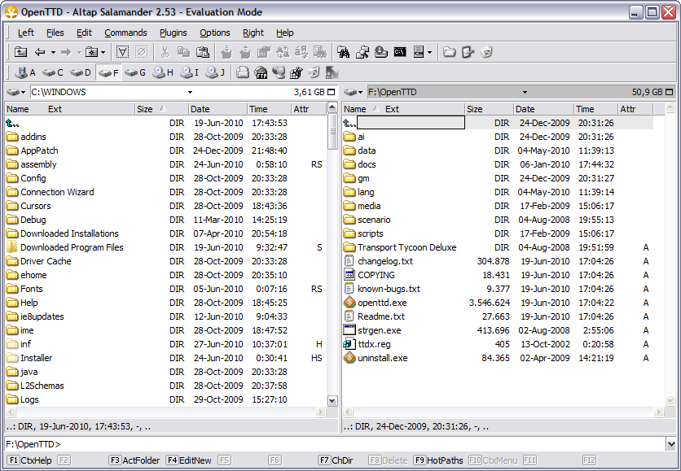Switch to CD drive I
Image resolution: width=681 pixels, height=471 pixels.
tap(191, 72)
